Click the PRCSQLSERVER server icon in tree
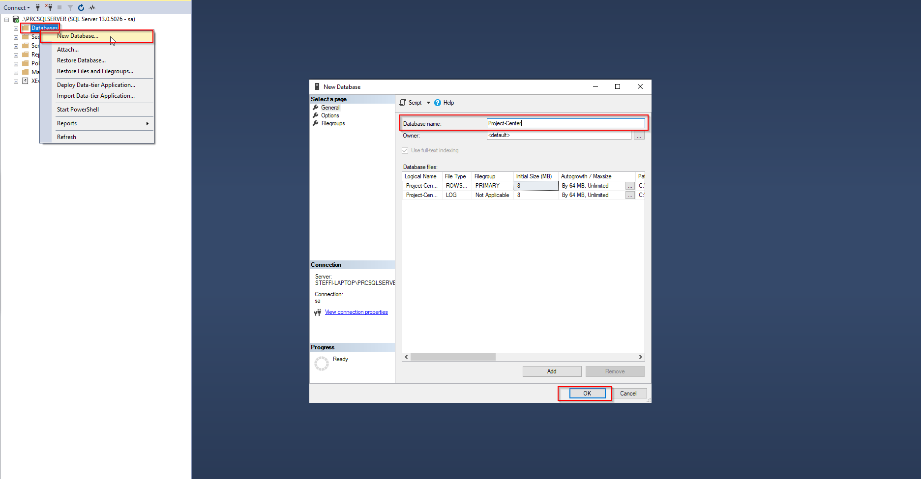The width and height of the screenshot is (921, 479). 16,19
